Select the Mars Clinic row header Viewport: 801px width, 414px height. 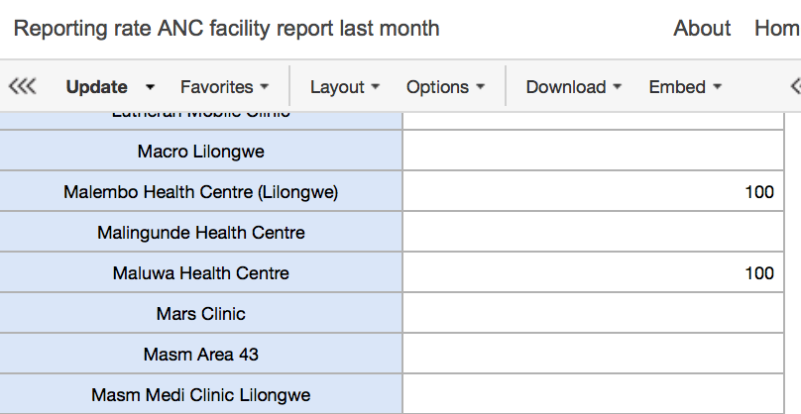(x=201, y=314)
